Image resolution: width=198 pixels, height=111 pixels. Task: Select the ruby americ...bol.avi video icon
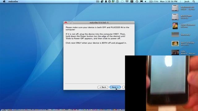click(175, 52)
